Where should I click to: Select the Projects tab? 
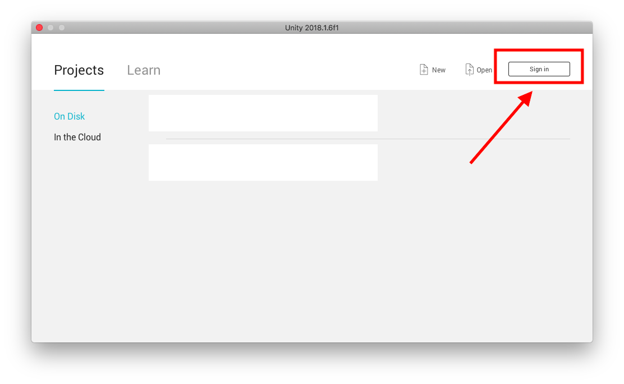tap(79, 70)
